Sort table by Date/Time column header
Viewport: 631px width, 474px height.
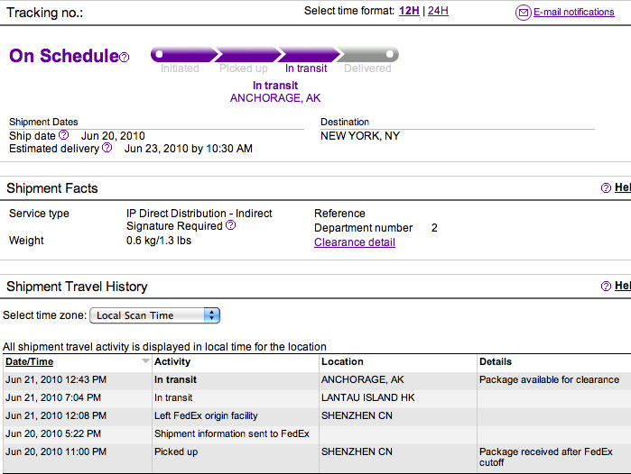30,361
